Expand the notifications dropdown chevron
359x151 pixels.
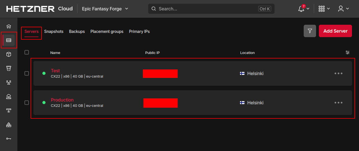pyautogui.click(x=308, y=9)
